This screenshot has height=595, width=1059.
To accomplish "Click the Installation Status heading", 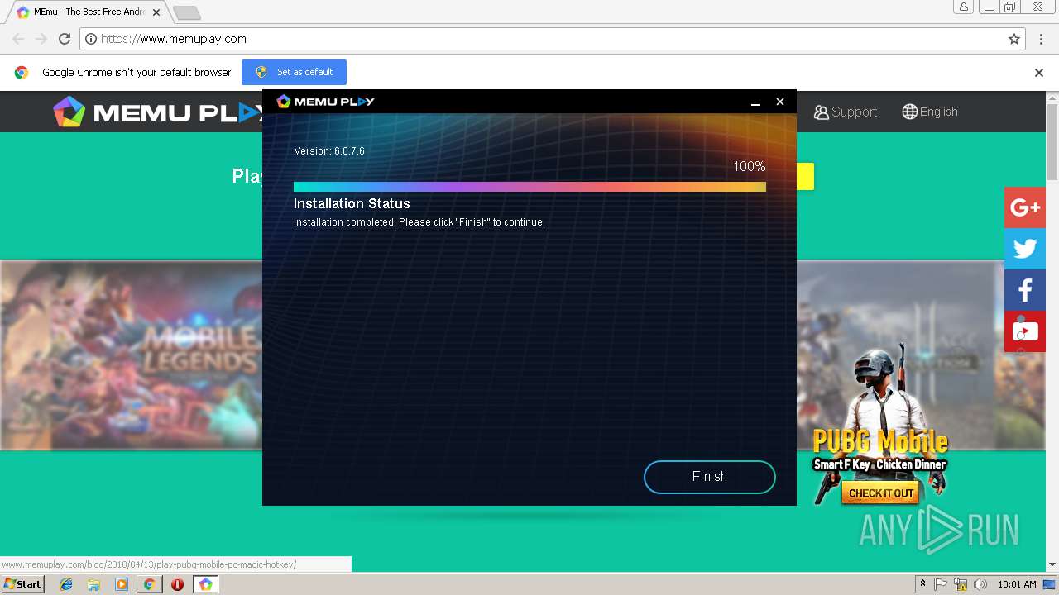I will tap(352, 203).
